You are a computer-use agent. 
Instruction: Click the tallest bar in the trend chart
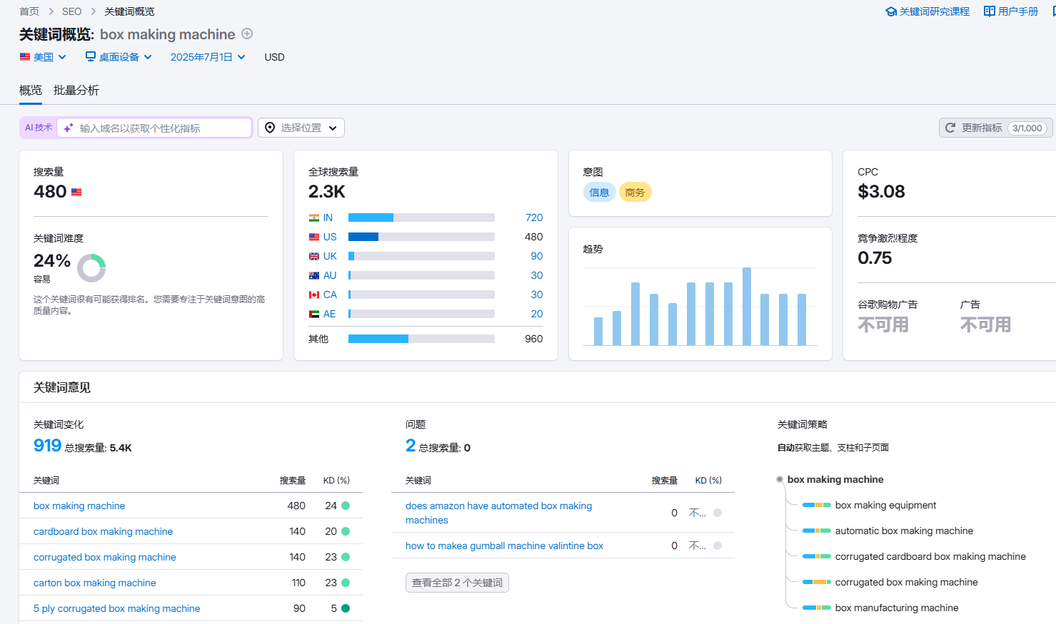[x=746, y=307]
